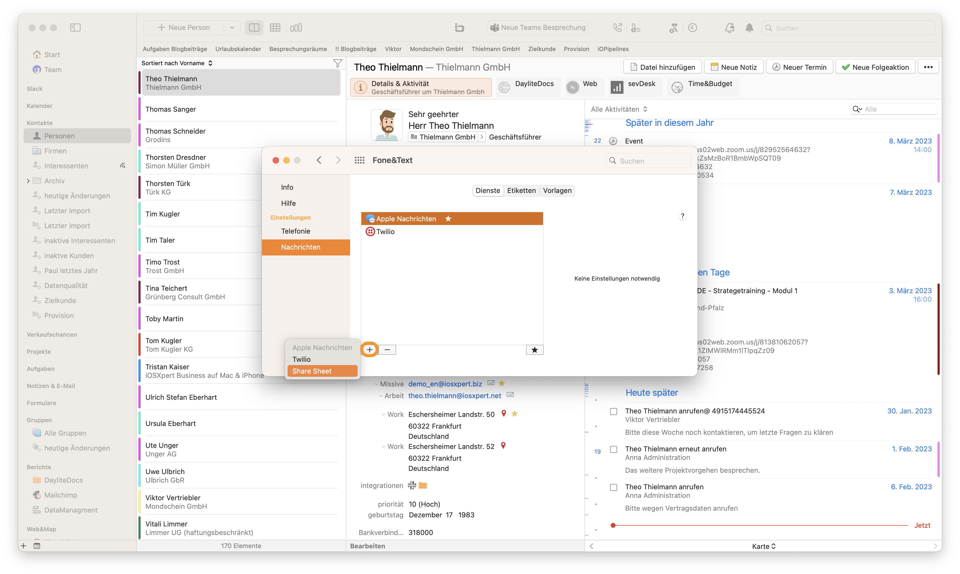Start a Neue Teams Besprechung

pos(538,28)
